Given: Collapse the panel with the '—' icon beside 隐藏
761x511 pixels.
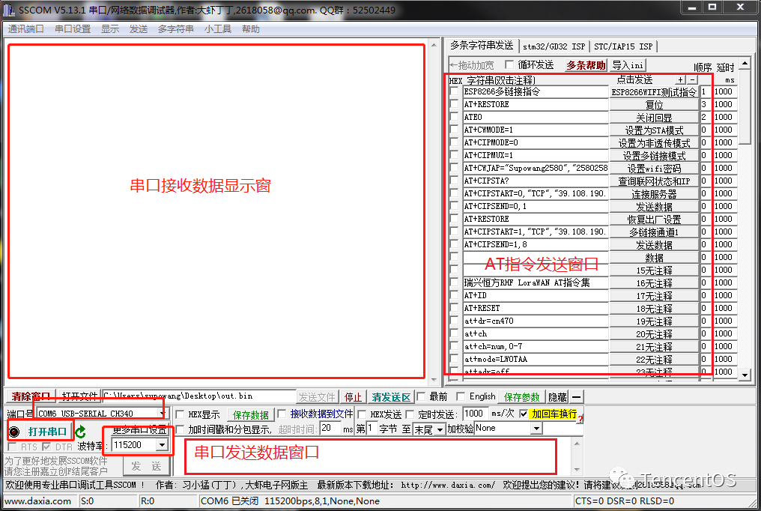Looking at the screenshot, I should (x=577, y=396).
